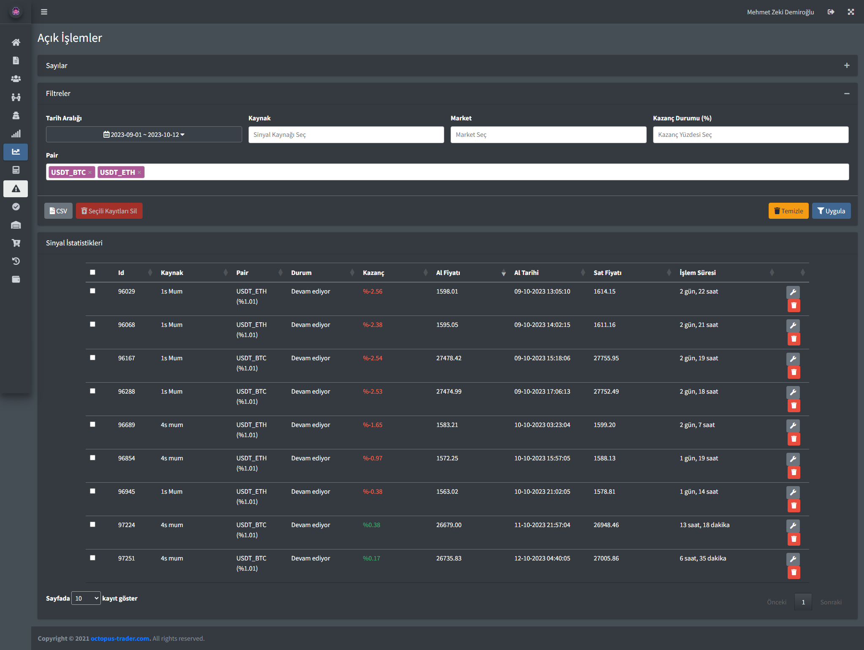
Task: Remove the USDT_BTC pair tag
Action: coord(90,172)
